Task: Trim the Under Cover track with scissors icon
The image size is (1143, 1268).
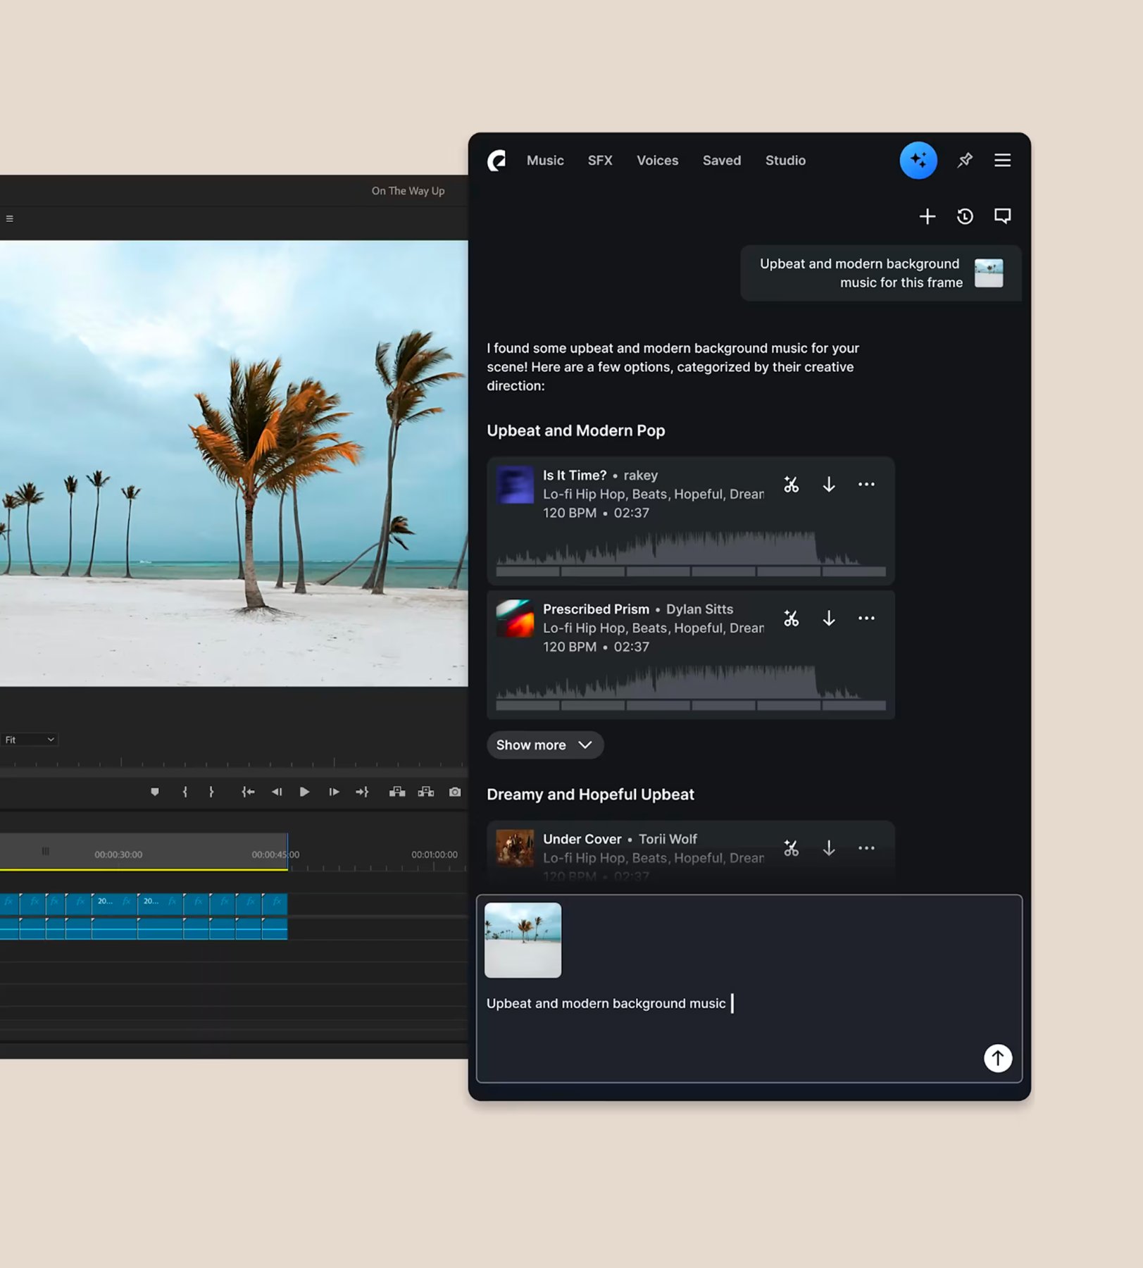Action: (792, 848)
